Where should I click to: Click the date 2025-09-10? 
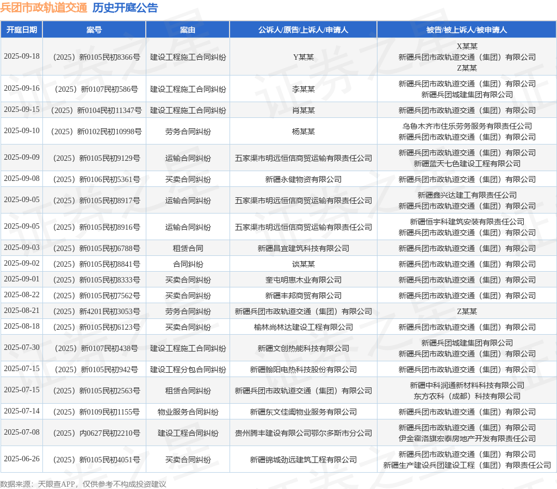click(x=22, y=131)
